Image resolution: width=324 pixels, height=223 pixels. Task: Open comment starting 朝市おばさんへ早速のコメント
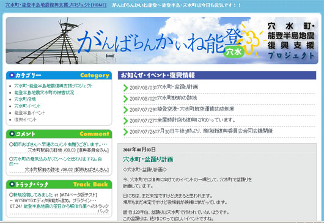(x=58, y=144)
